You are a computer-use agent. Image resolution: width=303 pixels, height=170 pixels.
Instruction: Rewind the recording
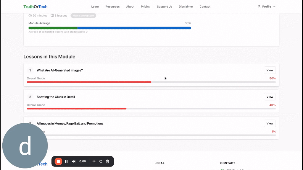point(74,161)
